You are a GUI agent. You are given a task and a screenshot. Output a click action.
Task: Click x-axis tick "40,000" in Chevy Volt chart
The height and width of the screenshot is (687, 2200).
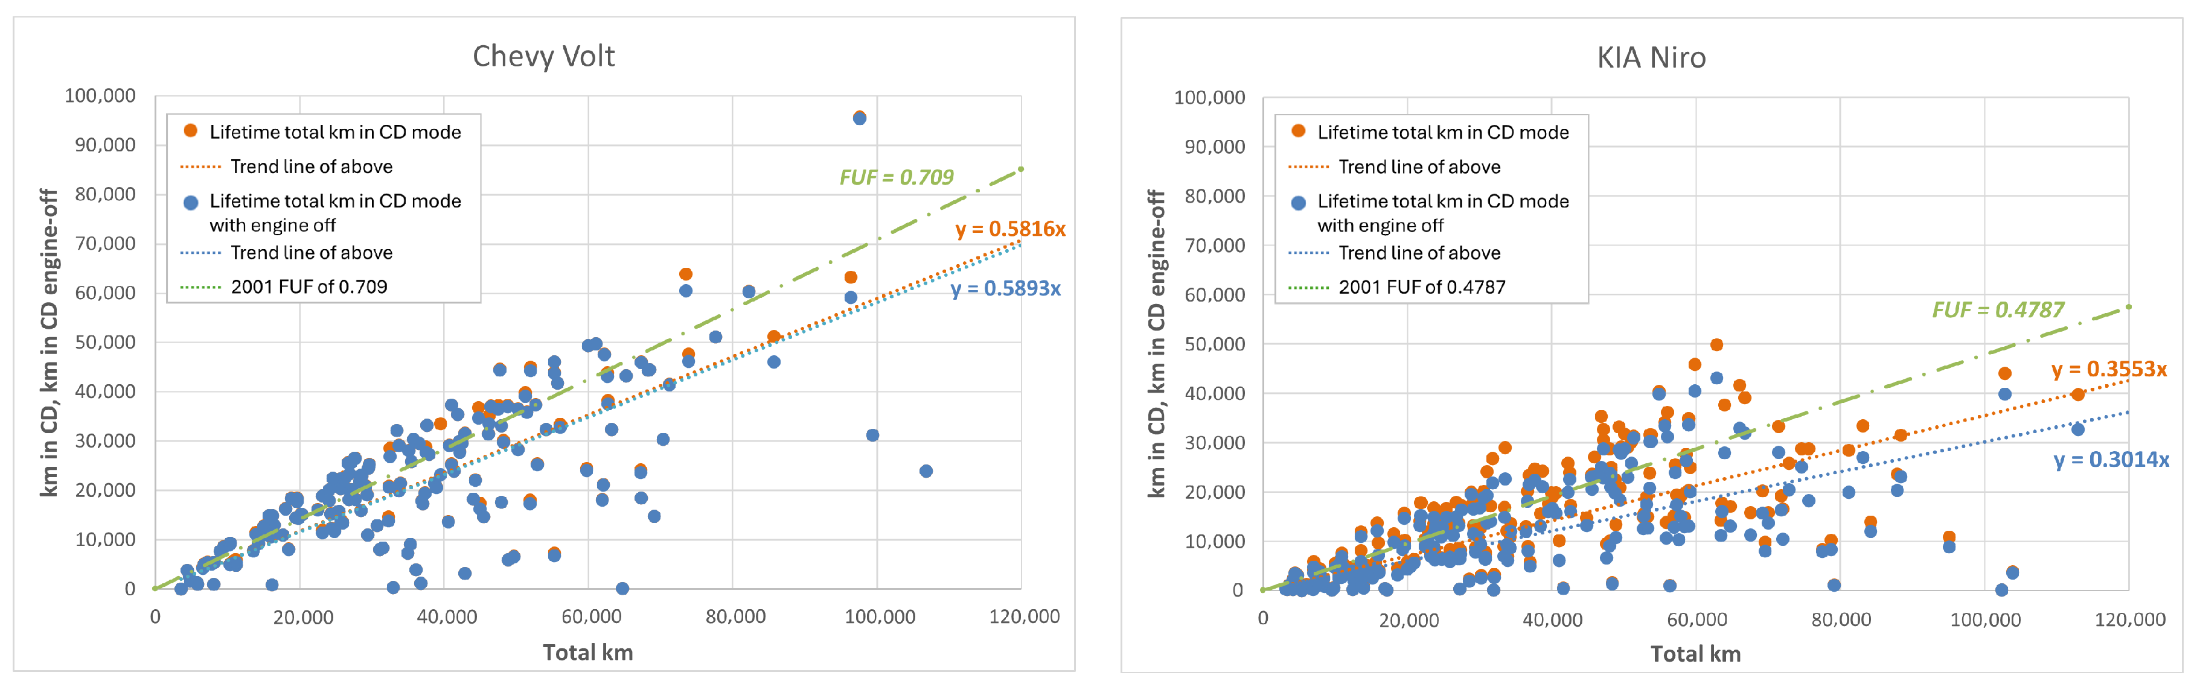tap(447, 616)
